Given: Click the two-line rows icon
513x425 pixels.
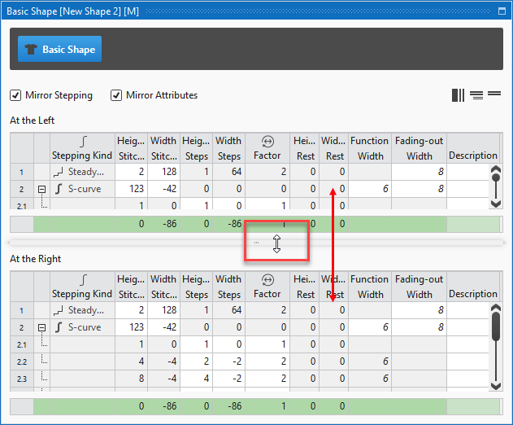Looking at the screenshot, I should [x=493, y=95].
